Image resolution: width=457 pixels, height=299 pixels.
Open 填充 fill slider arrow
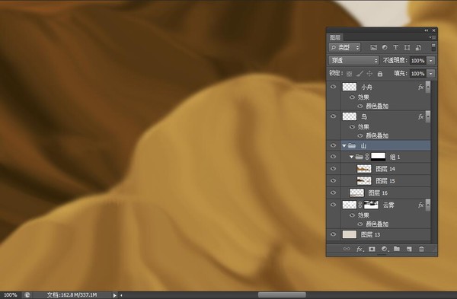coord(431,74)
